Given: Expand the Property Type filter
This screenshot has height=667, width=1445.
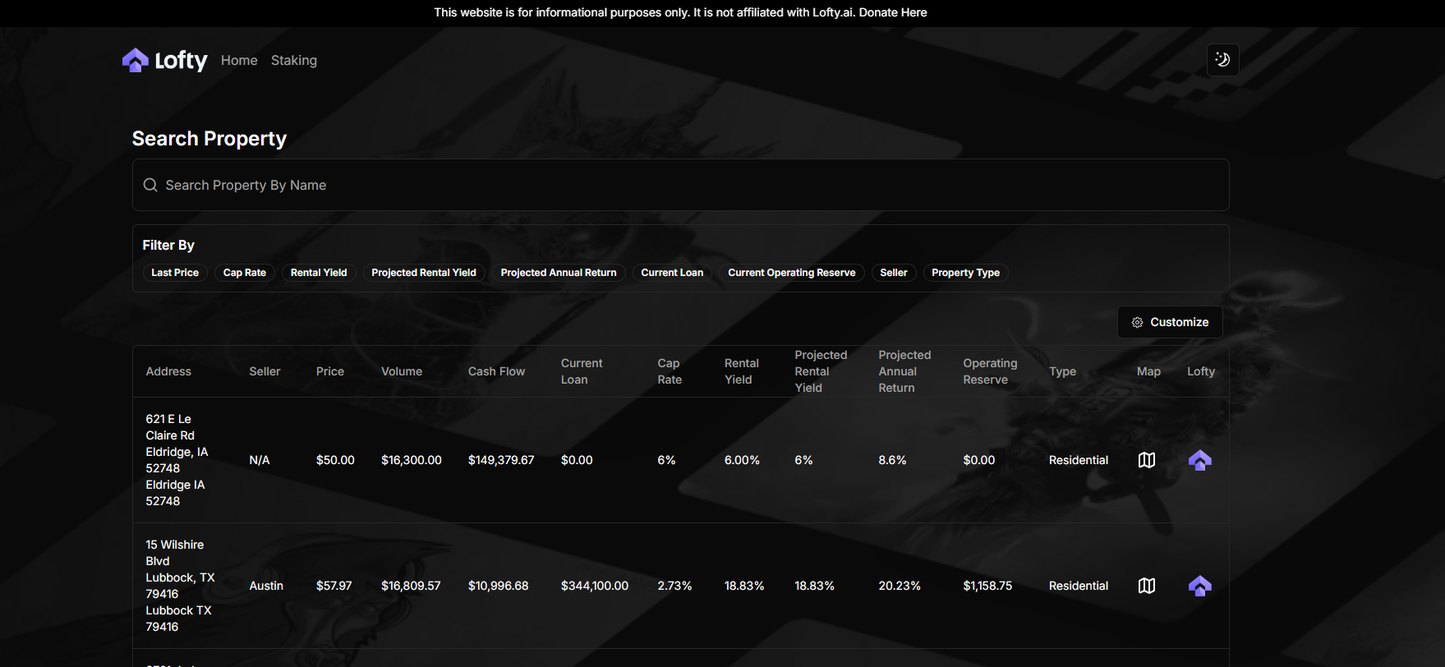Looking at the screenshot, I should coord(965,273).
